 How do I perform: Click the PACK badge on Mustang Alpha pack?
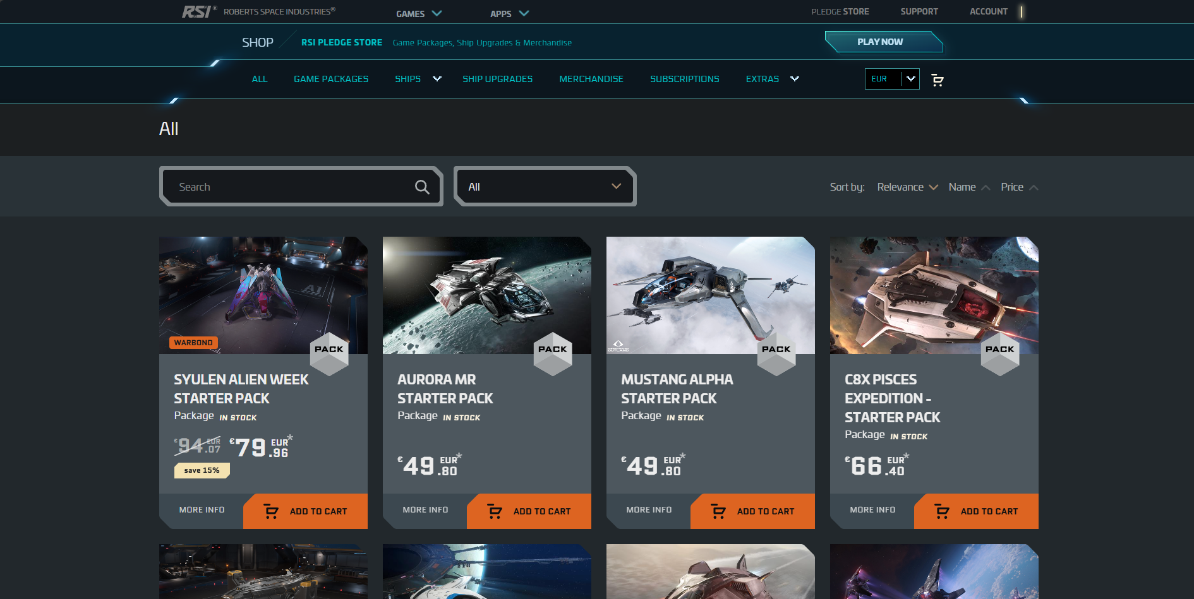[x=776, y=353]
